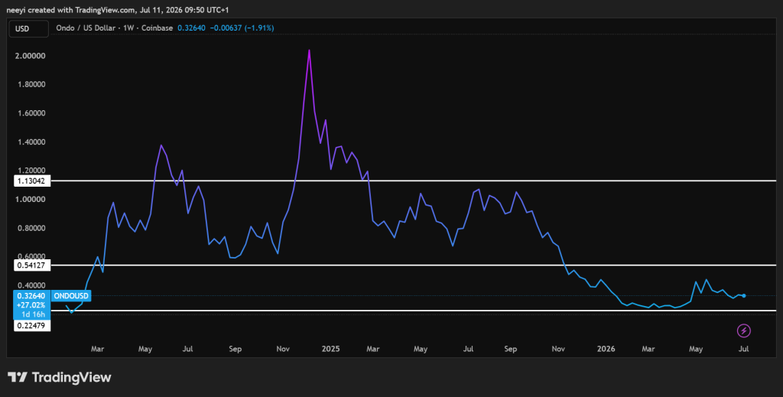
Task: Click the 1.60000 price axis label
Action: [31, 113]
